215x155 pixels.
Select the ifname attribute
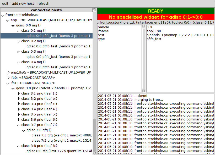[103, 31]
